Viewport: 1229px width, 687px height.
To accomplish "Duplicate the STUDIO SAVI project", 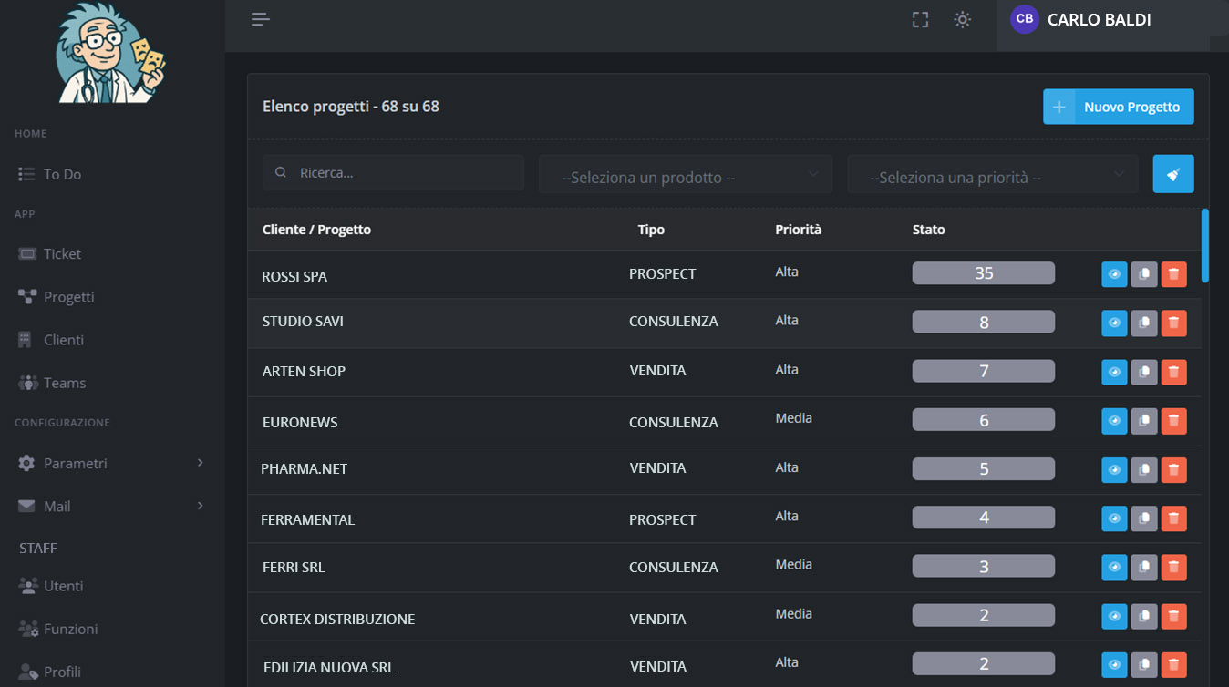I will 1143,323.
